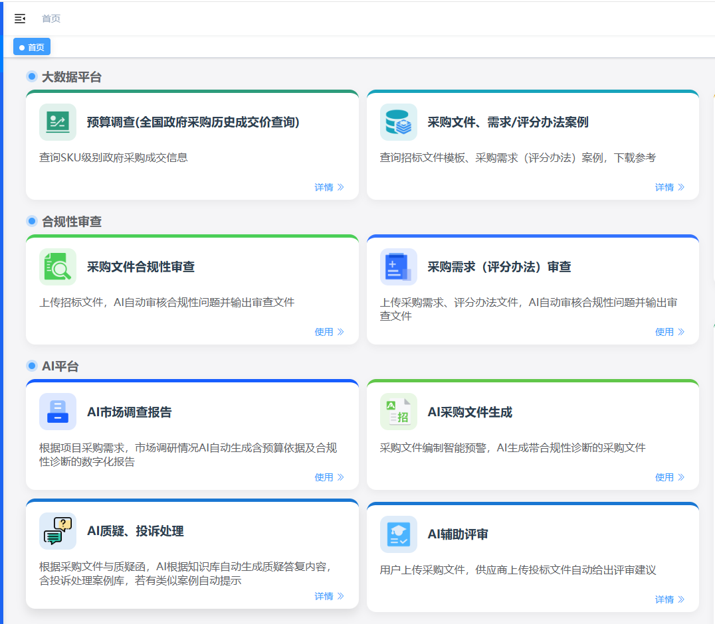Click the AI市场调查报告 card title
The image size is (715, 624).
(130, 412)
